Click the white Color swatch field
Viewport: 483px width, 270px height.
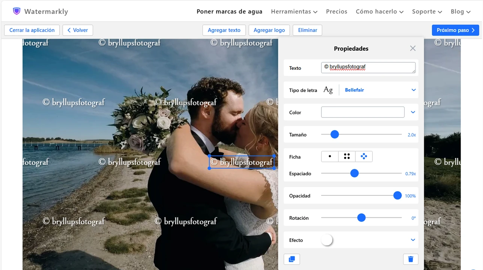pos(363,112)
